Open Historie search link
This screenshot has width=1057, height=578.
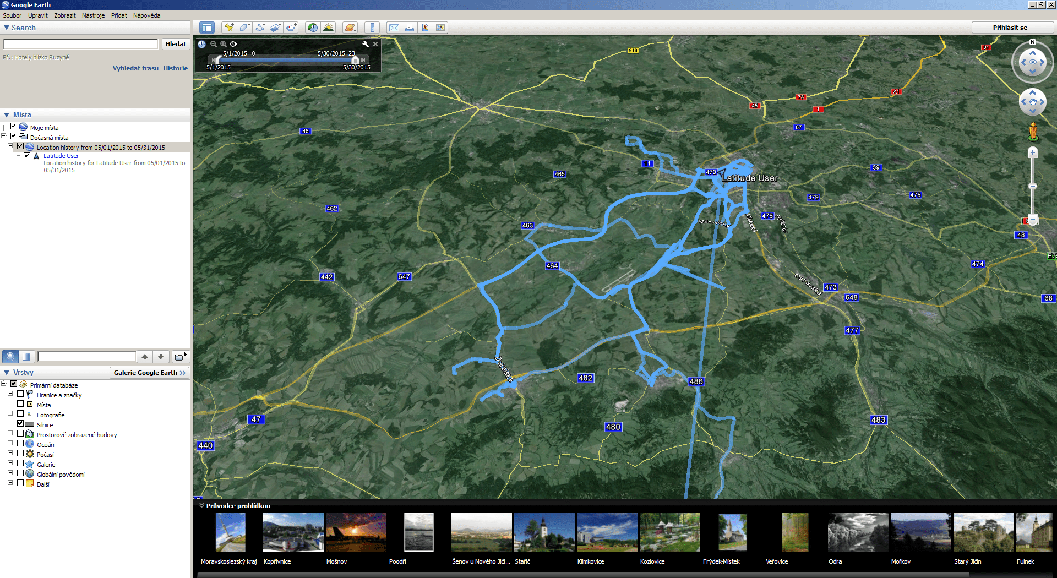point(176,68)
